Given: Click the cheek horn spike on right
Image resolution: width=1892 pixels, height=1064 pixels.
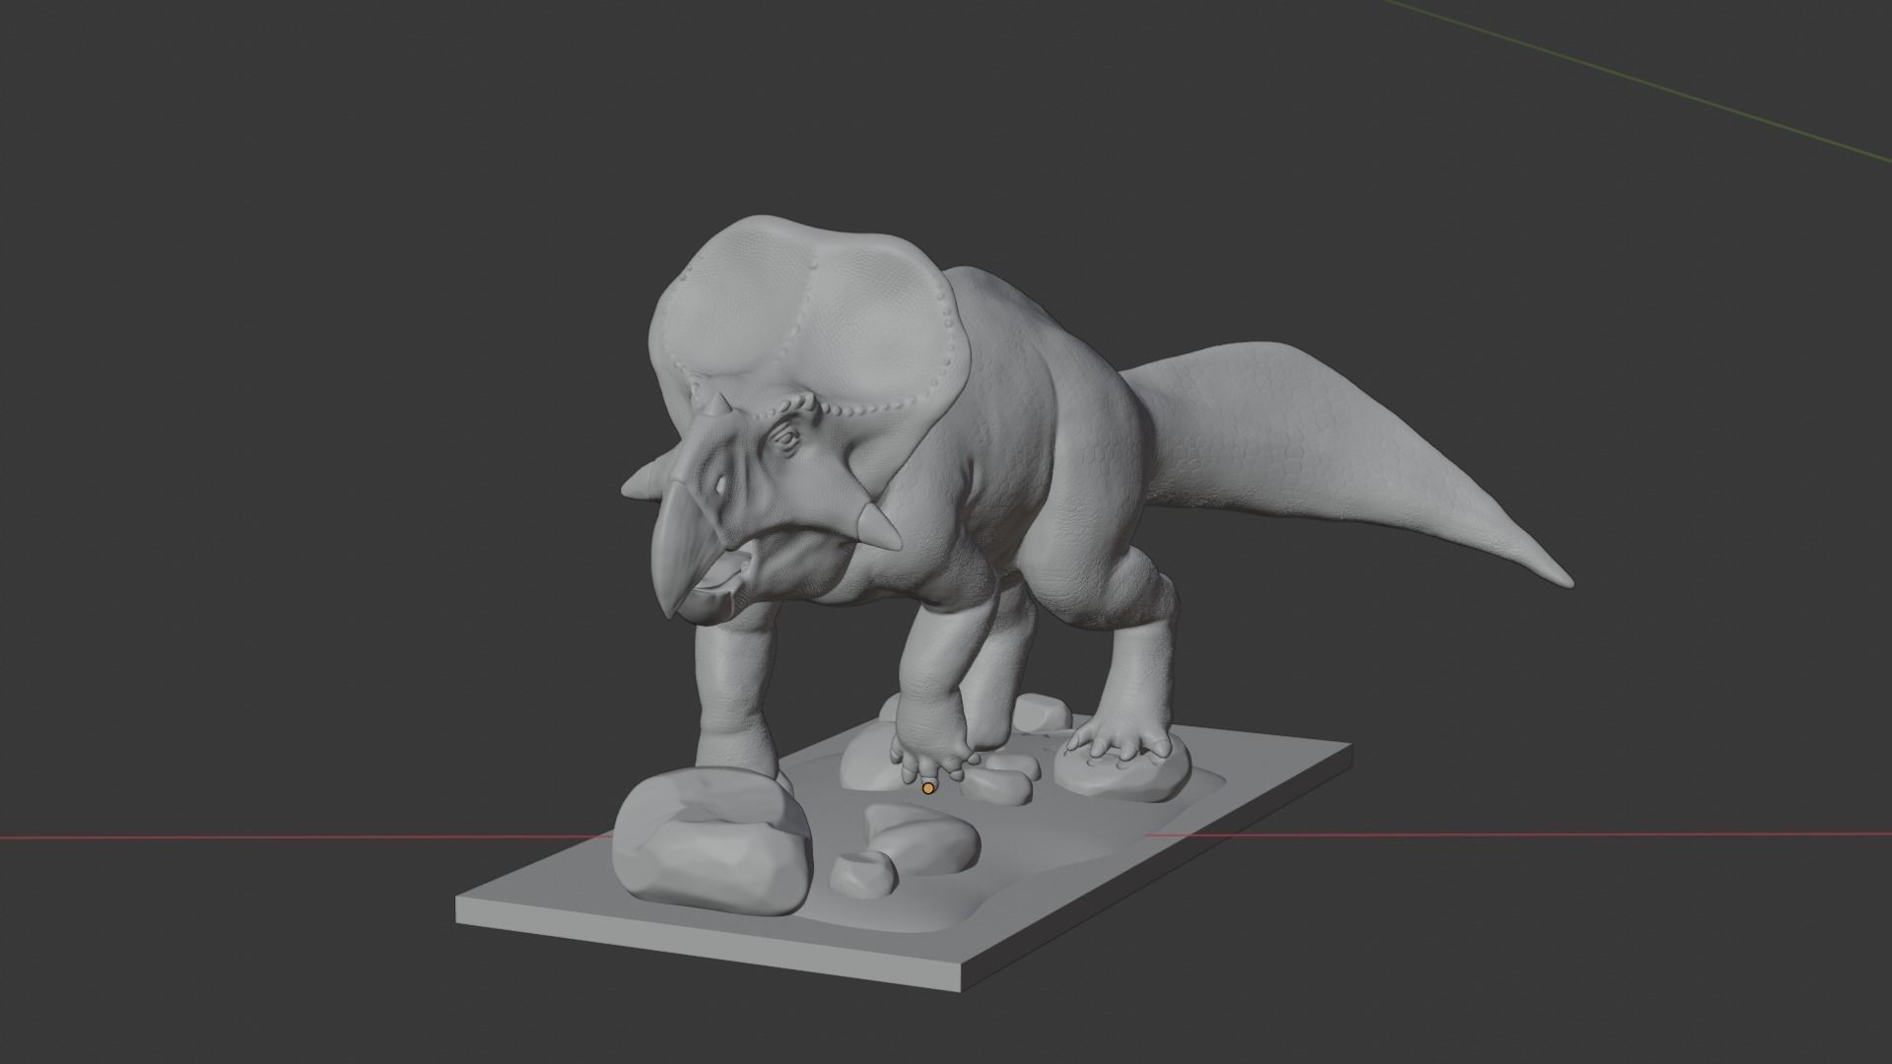Looking at the screenshot, I should point(878,526).
